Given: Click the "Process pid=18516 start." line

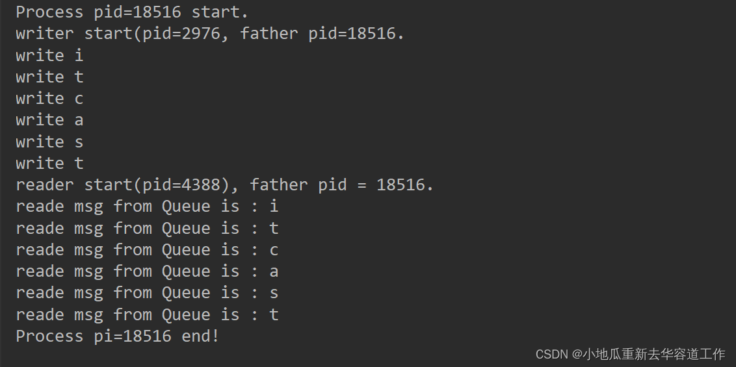Looking at the screenshot, I should 132,12.
